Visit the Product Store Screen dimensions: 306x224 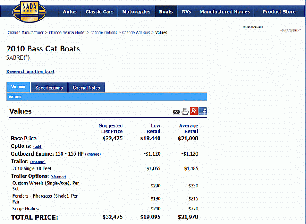(x=279, y=12)
